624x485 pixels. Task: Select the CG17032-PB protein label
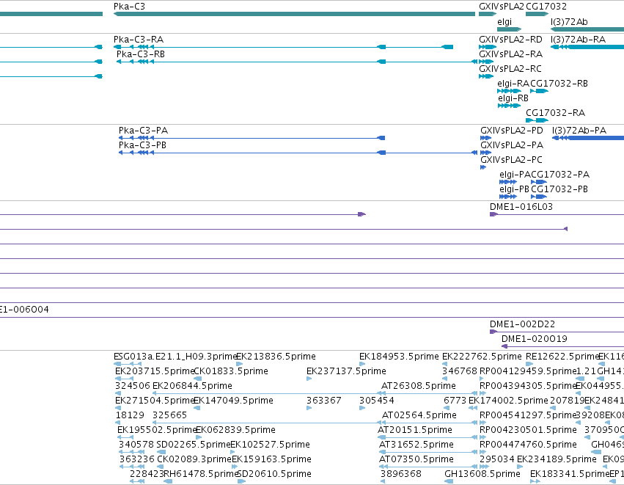click(x=559, y=189)
